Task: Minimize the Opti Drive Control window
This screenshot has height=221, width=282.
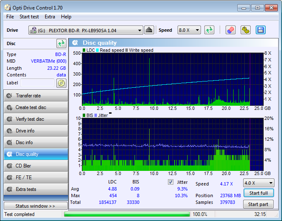Action: [x=244, y=8]
